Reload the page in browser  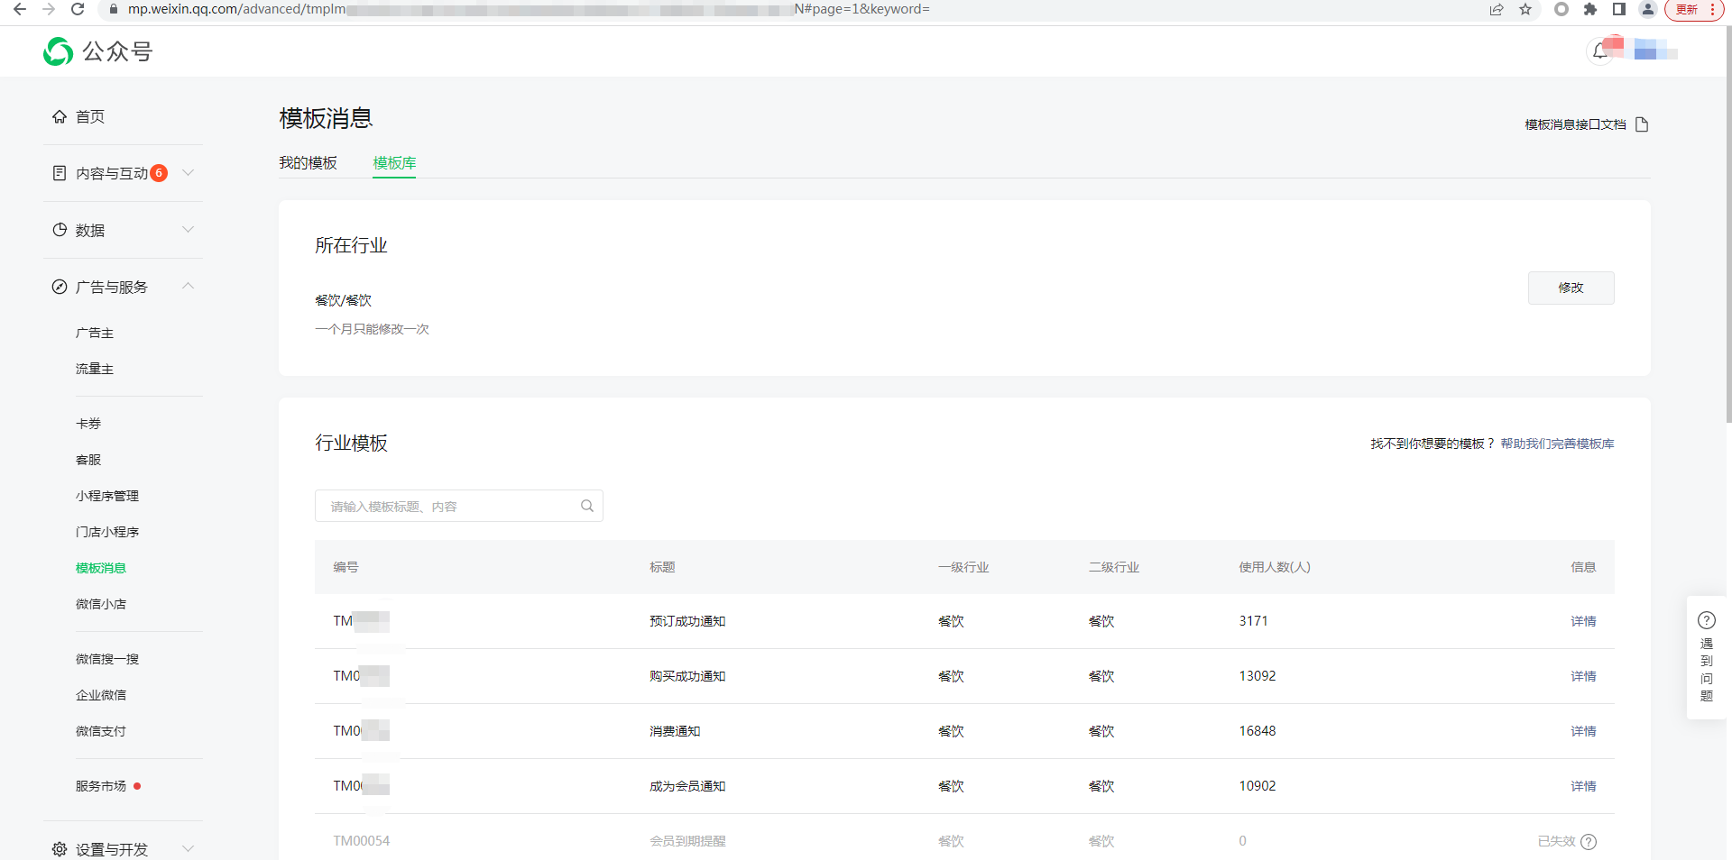pos(78,9)
